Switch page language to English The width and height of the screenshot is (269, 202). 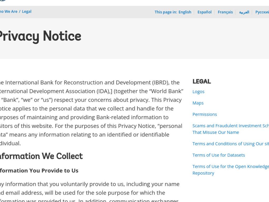[185, 12]
